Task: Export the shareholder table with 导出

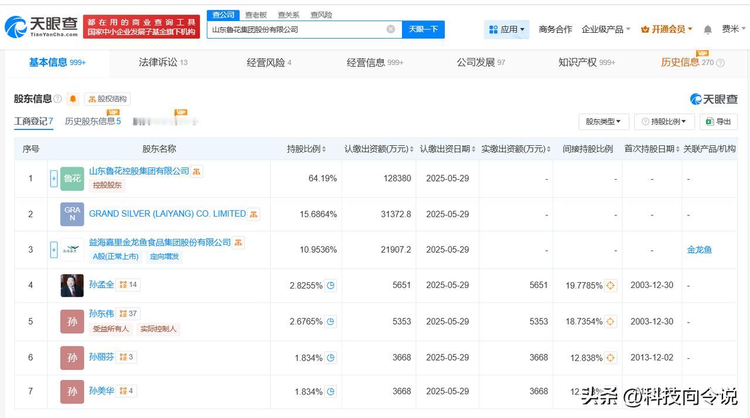Action: [718, 122]
